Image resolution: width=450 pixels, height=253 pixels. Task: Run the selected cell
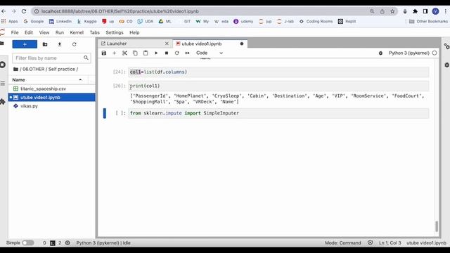click(x=156, y=53)
